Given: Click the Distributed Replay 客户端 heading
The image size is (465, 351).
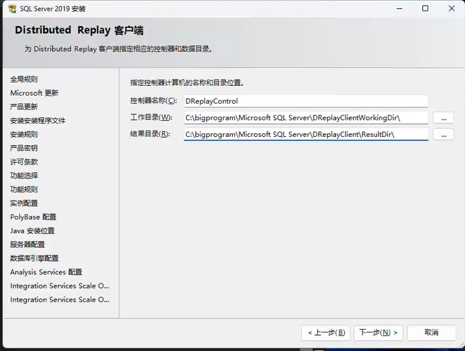Looking at the screenshot, I should click(79, 30).
